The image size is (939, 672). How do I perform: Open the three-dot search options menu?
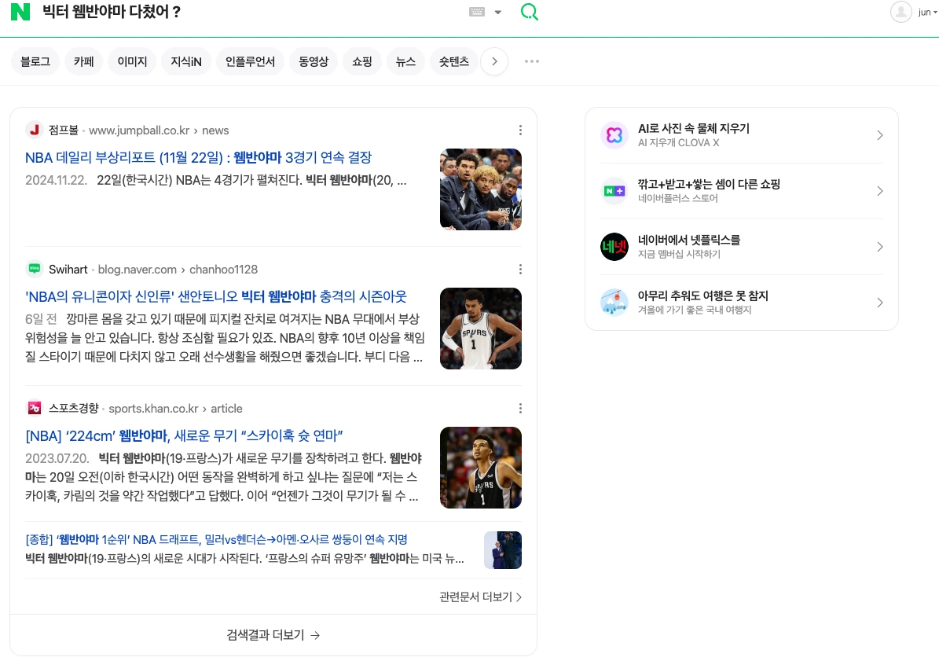pyautogui.click(x=532, y=61)
